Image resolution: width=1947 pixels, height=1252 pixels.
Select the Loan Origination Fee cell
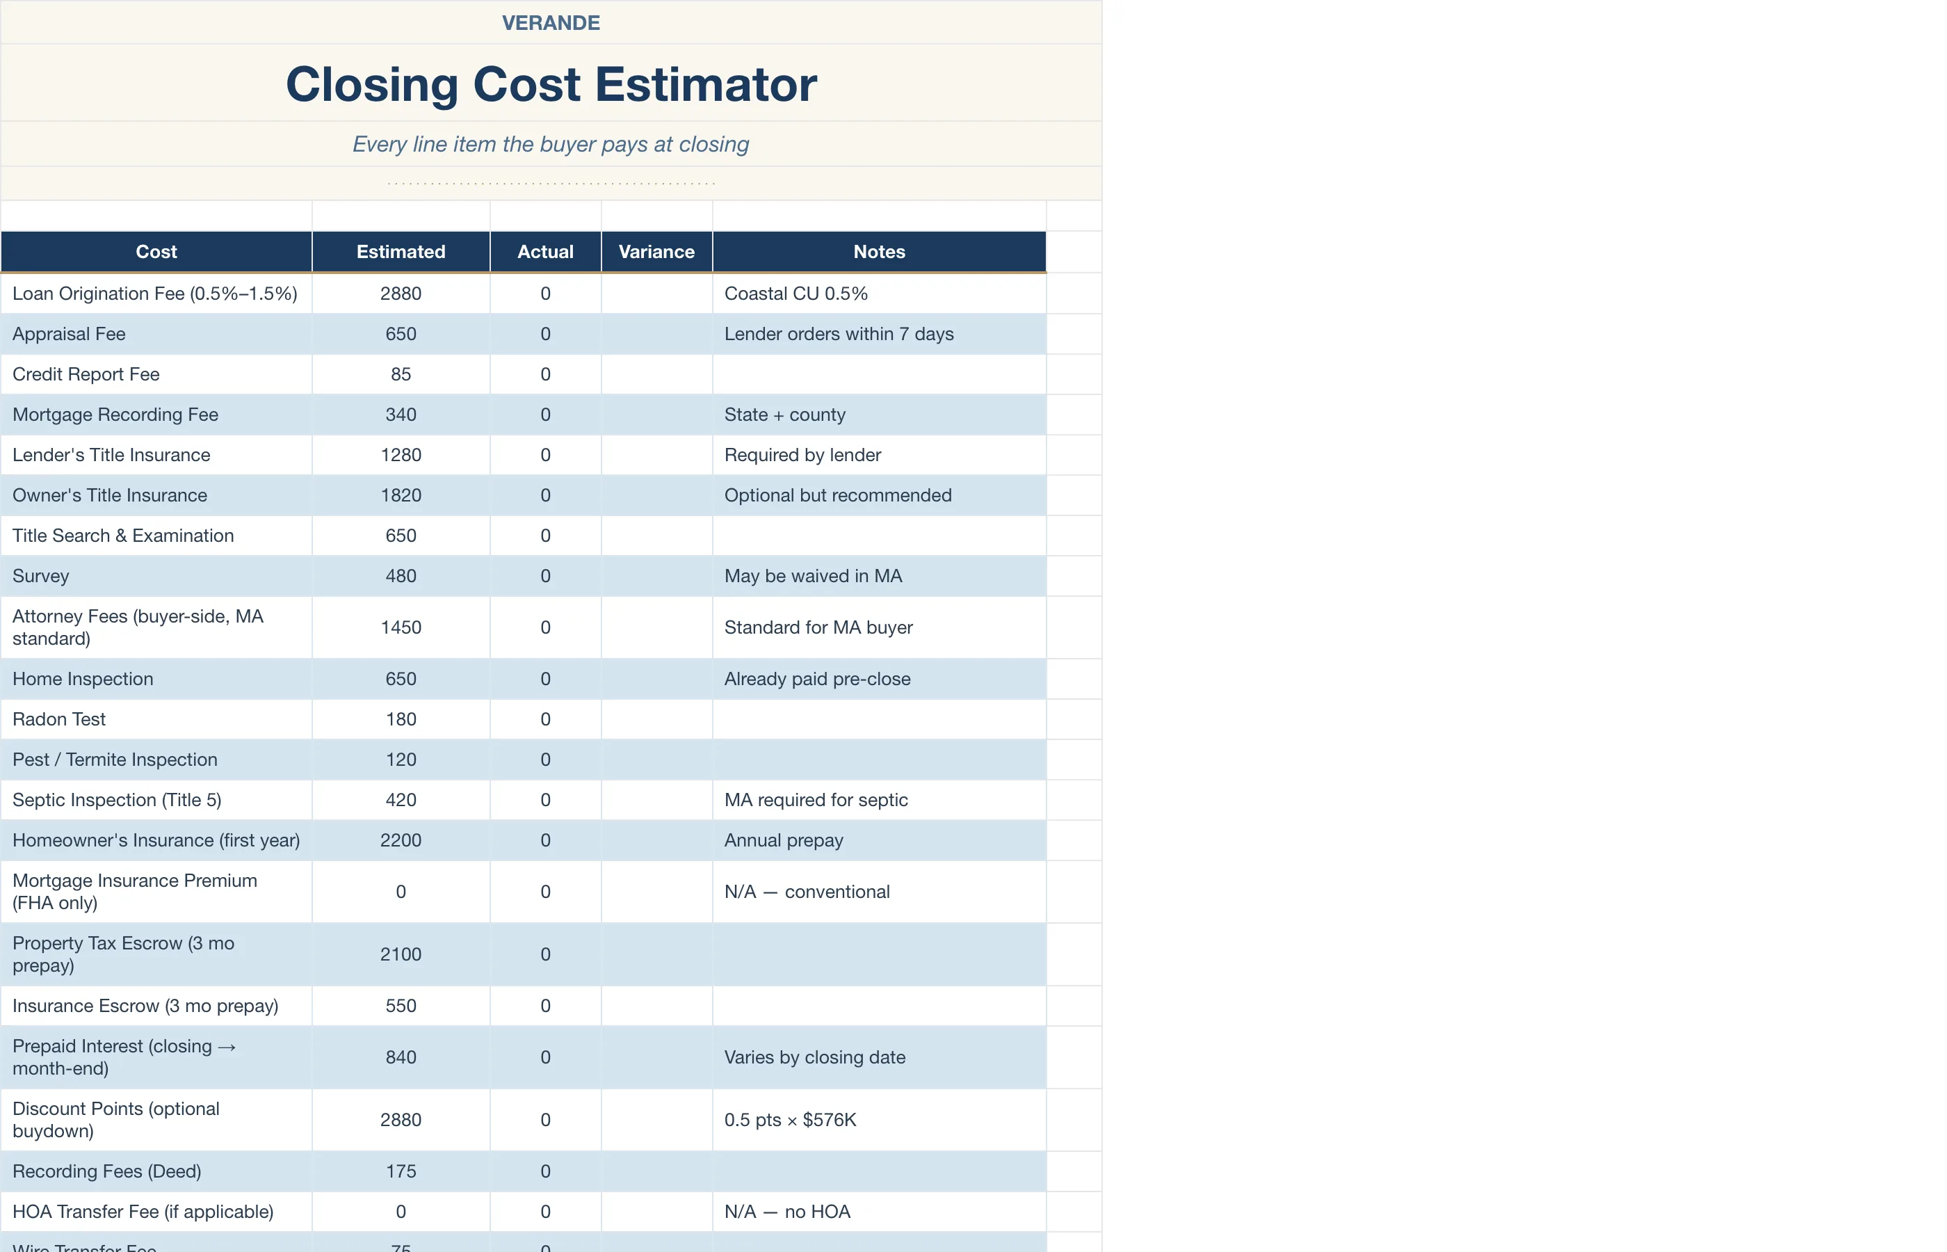pyautogui.click(x=156, y=294)
